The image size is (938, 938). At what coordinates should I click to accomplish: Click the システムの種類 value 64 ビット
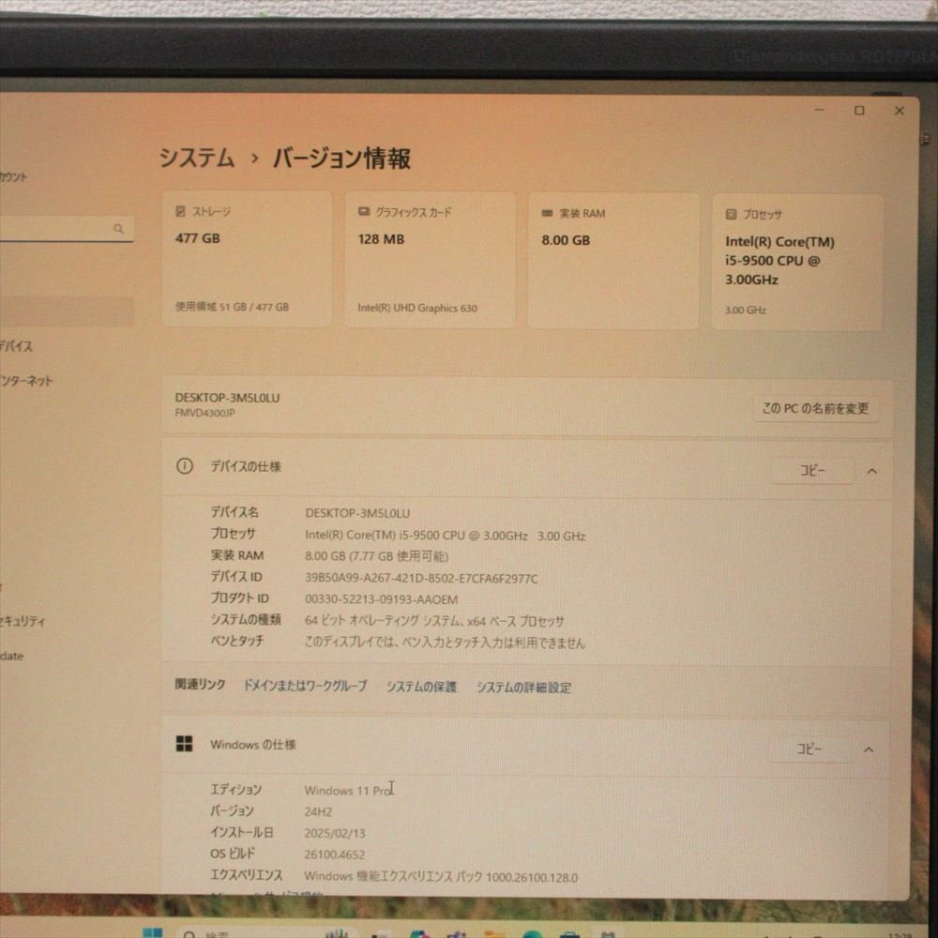(434, 621)
